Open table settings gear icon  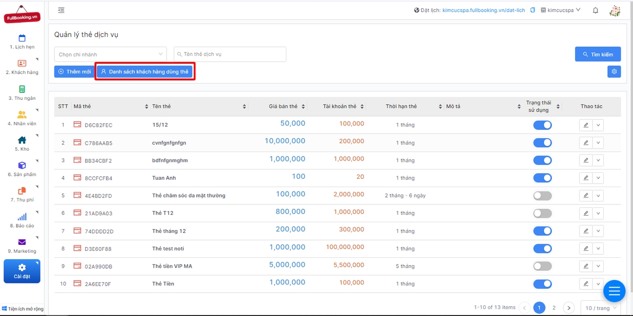[614, 72]
